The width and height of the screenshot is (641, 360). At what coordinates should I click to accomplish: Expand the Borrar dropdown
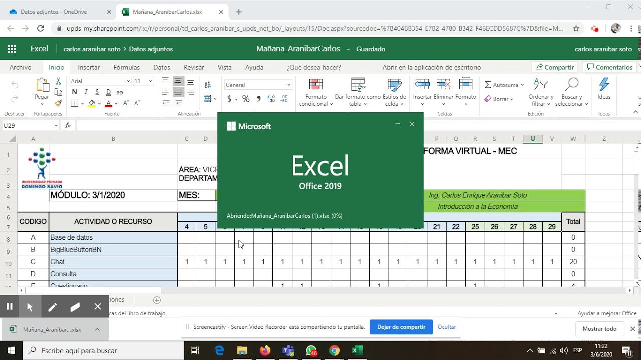[499, 99]
